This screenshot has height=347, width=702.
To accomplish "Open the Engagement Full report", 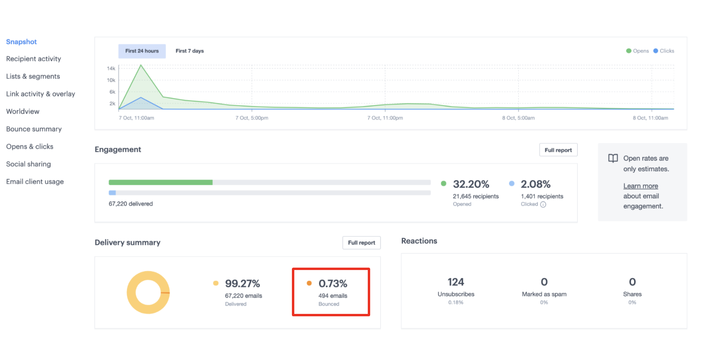I will [x=558, y=150].
